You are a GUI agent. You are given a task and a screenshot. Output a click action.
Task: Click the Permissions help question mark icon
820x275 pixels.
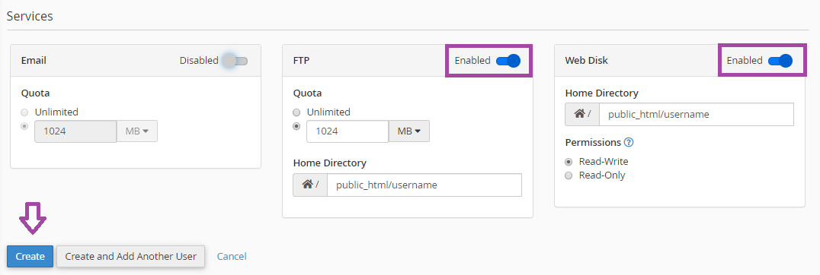click(629, 142)
